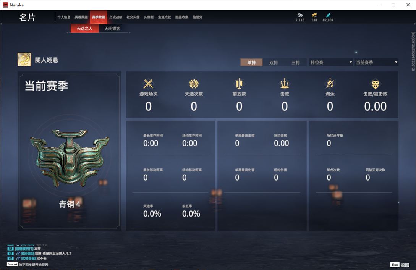Select the 赛季数据 tab

(99, 17)
